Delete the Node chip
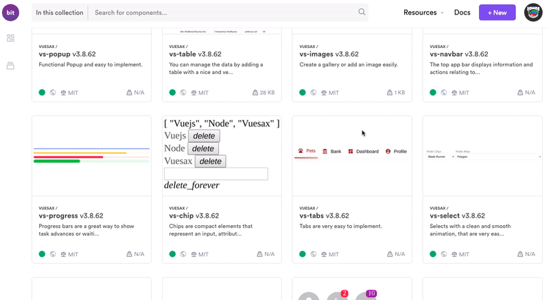This screenshot has width=549, height=300. click(x=203, y=148)
